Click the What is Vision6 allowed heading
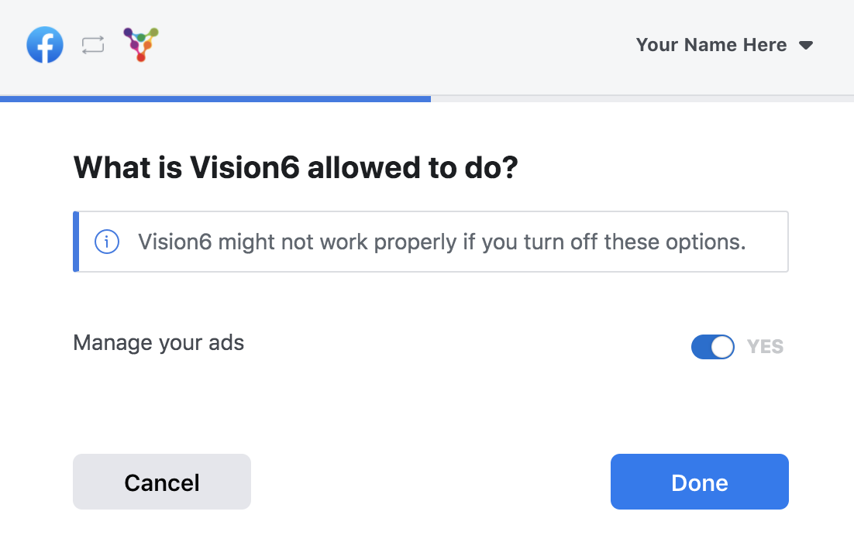This screenshot has height=556, width=854. 295,167
